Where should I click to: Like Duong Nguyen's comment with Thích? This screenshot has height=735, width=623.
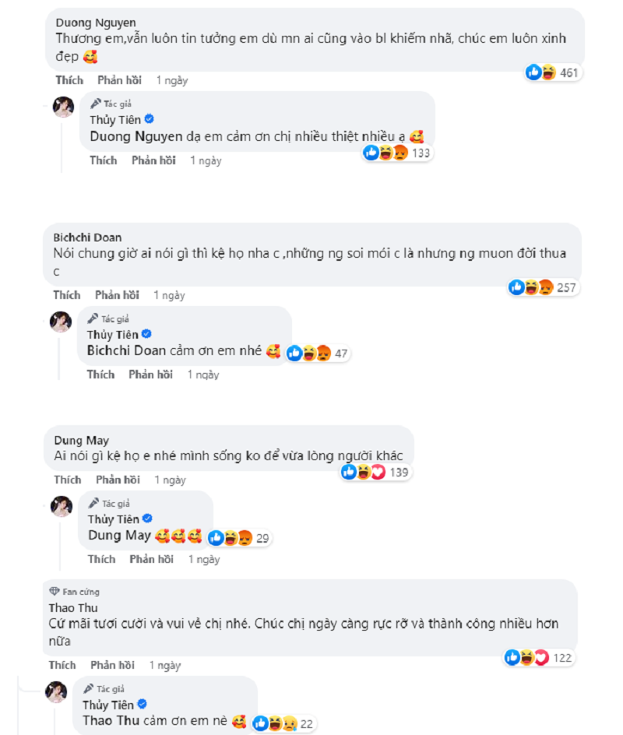click(69, 80)
